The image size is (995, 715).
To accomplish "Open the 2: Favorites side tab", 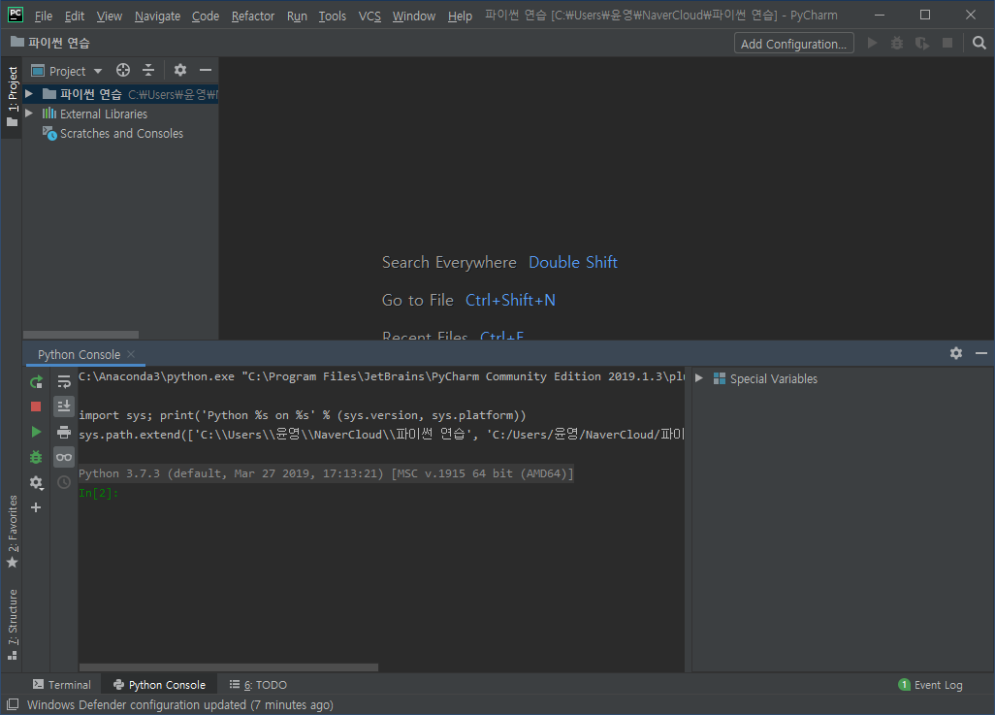I will (12, 532).
